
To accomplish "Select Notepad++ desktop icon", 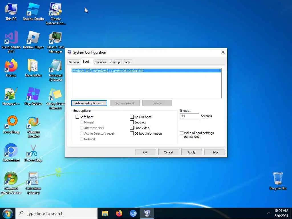I will [11, 96].
